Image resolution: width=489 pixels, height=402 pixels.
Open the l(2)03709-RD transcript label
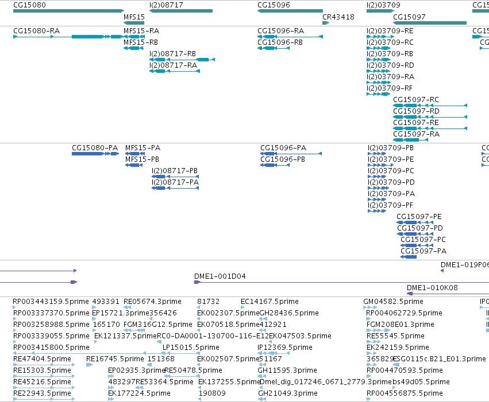(390, 65)
